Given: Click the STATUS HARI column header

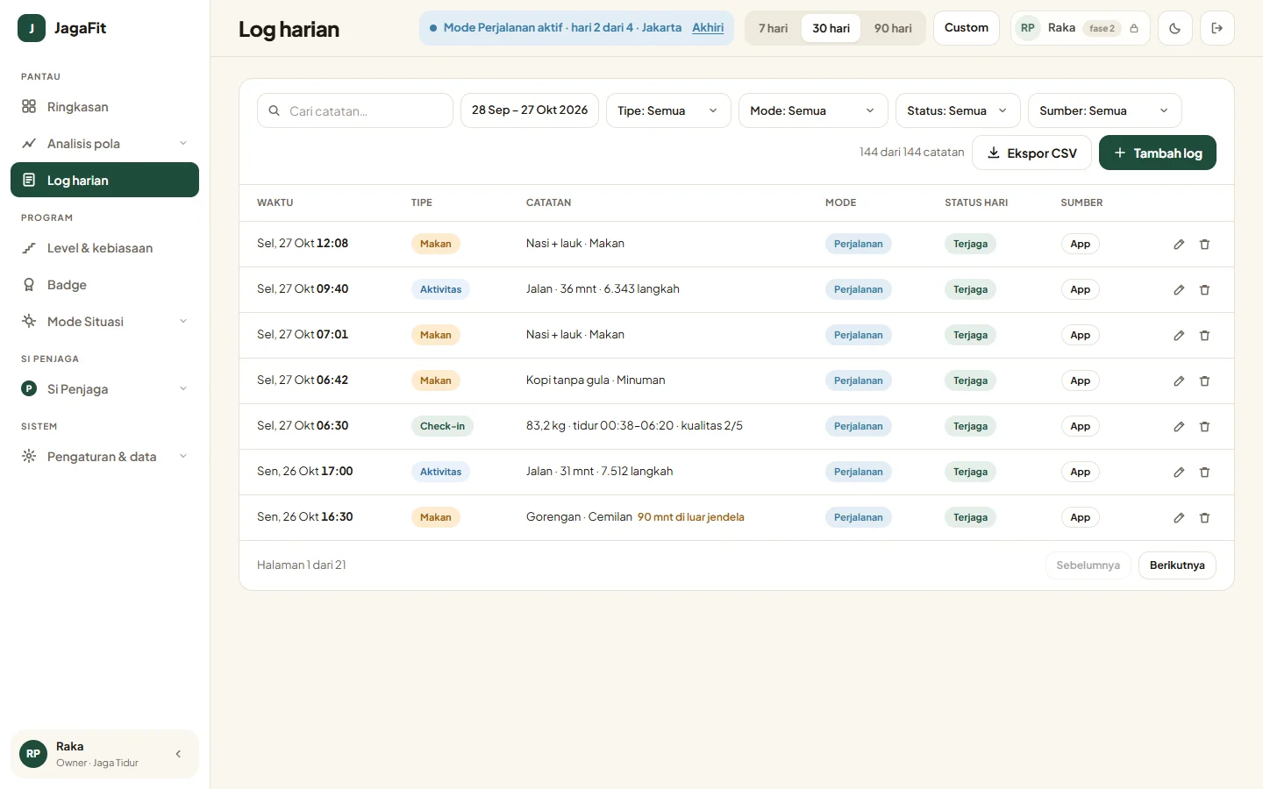Looking at the screenshot, I should [x=976, y=203].
